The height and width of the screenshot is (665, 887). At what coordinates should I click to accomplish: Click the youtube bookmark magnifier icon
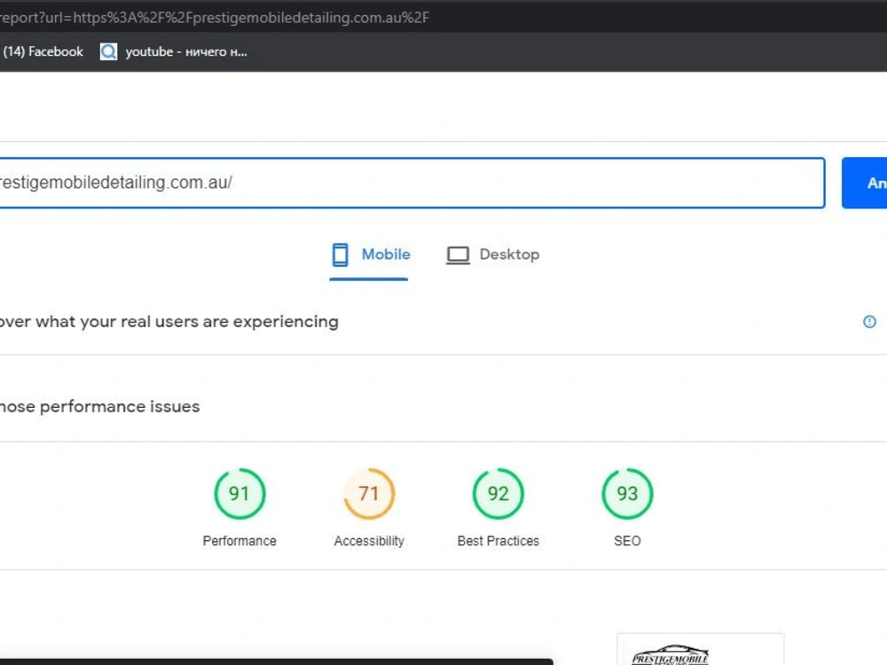pyautogui.click(x=108, y=51)
